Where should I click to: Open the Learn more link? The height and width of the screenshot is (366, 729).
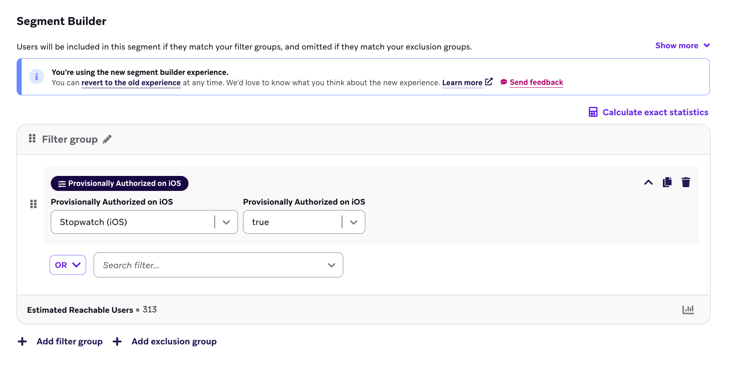click(x=462, y=83)
